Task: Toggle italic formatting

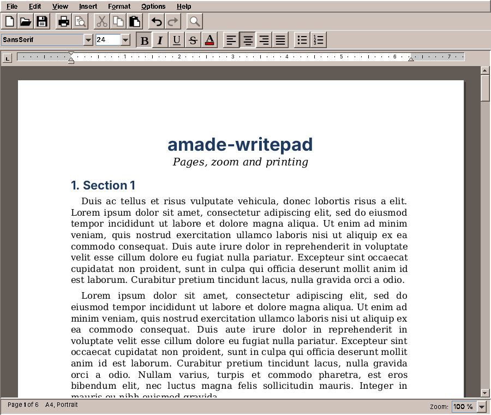Action: (160, 40)
